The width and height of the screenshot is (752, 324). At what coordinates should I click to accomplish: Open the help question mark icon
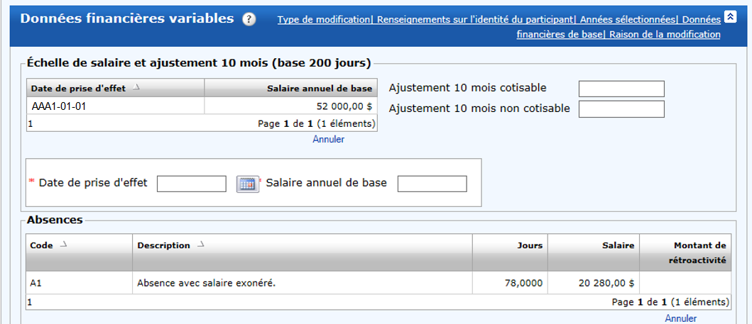point(249,20)
